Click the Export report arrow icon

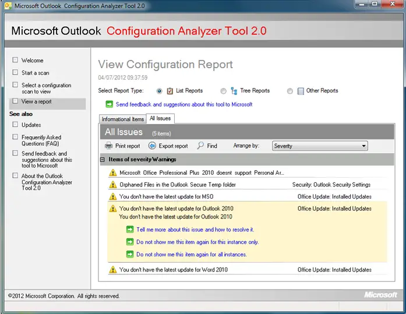pyautogui.click(x=152, y=146)
